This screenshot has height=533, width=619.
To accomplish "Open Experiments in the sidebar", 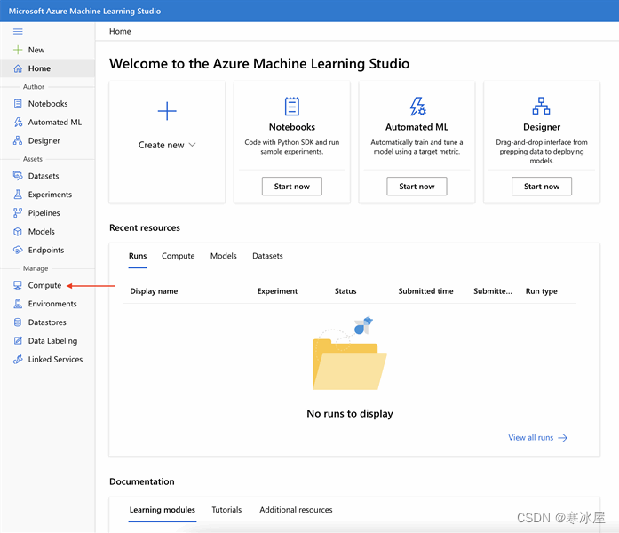I will tap(50, 195).
